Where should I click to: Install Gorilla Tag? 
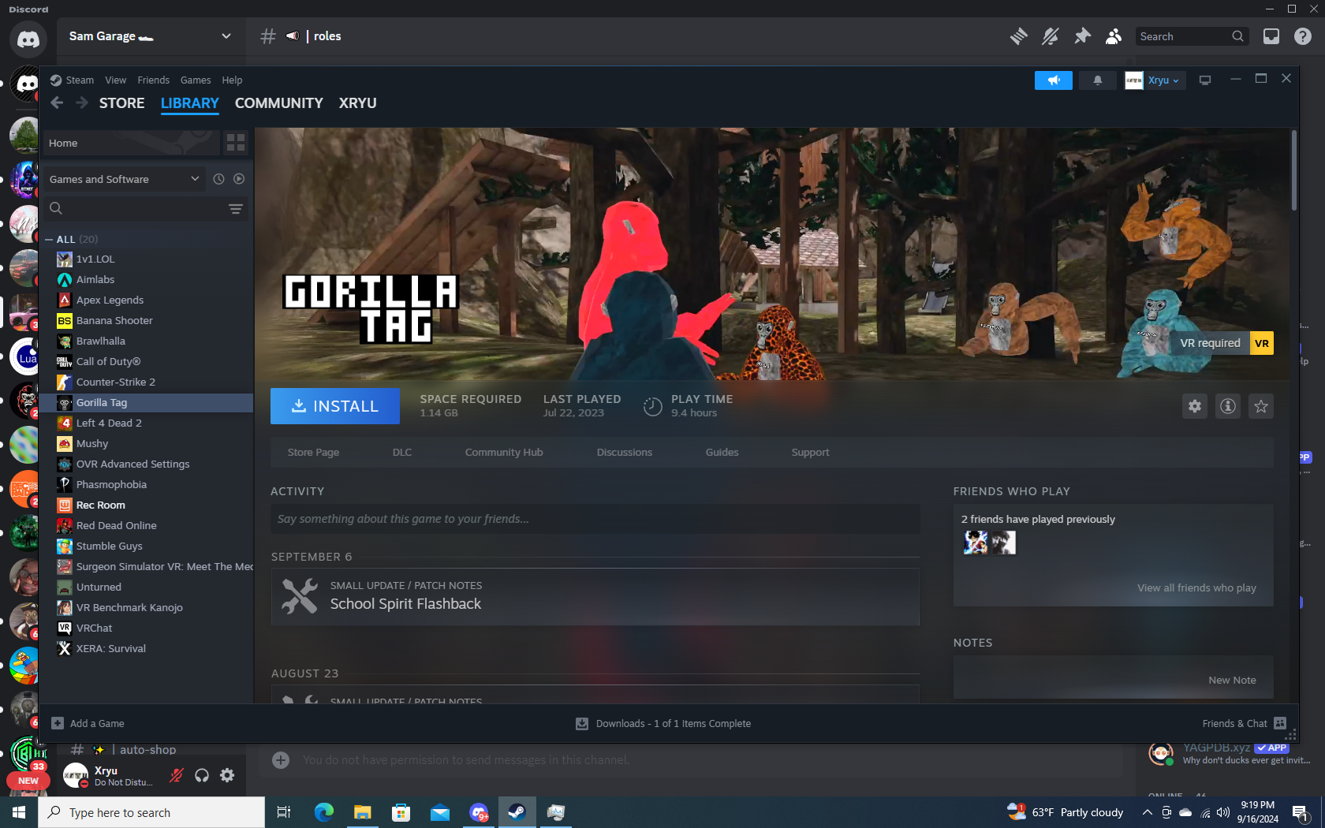pos(335,406)
